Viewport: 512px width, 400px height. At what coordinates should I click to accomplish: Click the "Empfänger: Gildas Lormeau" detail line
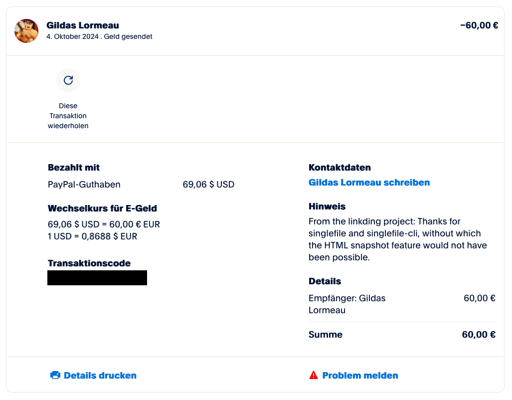tap(347, 304)
